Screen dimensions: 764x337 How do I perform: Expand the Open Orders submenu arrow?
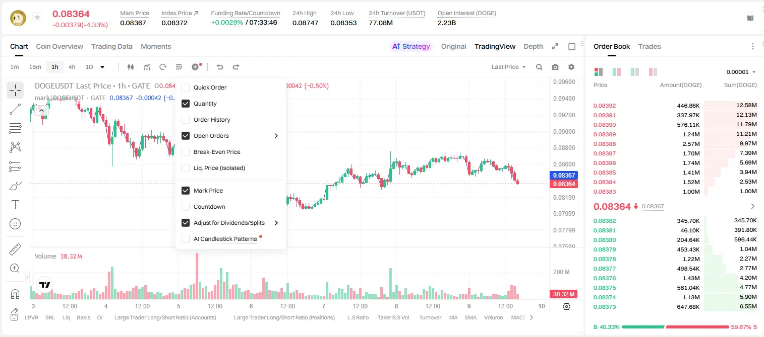point(276,136)
